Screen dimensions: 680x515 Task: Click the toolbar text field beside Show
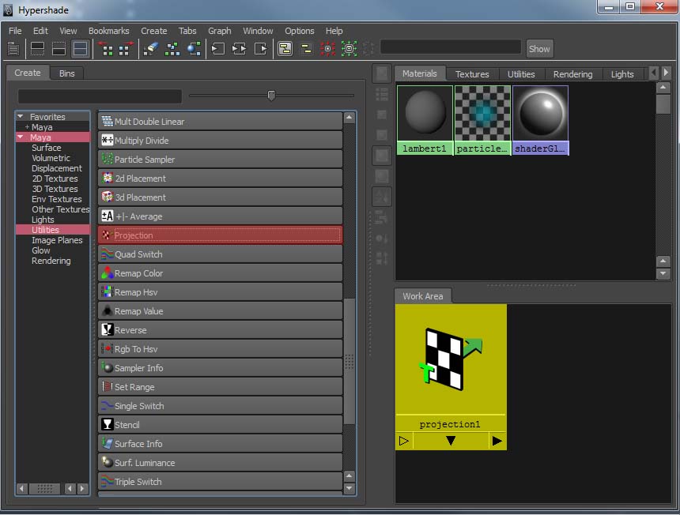pyautogui.click(x=451, y=47)
